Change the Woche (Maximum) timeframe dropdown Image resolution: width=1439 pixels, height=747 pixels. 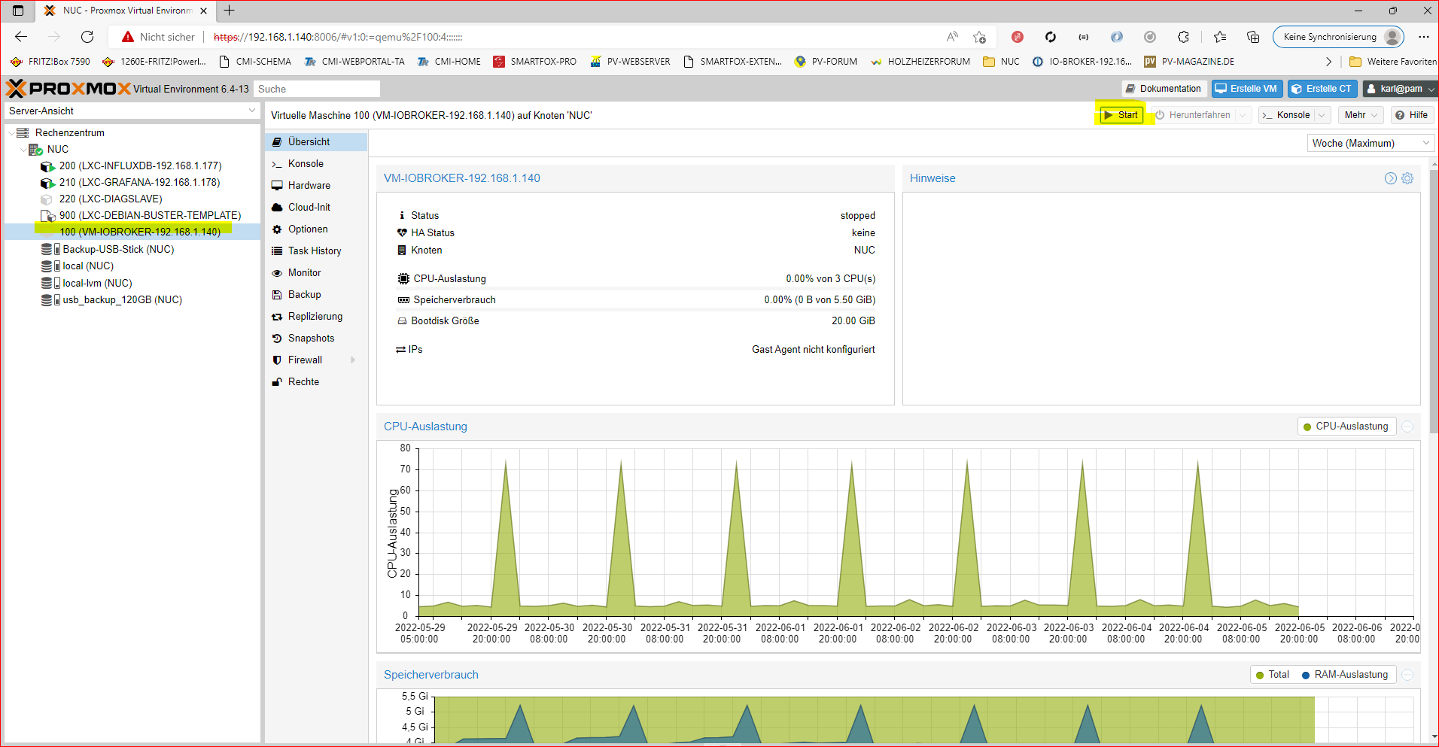pyautogui.click(x=1371, y=143)
